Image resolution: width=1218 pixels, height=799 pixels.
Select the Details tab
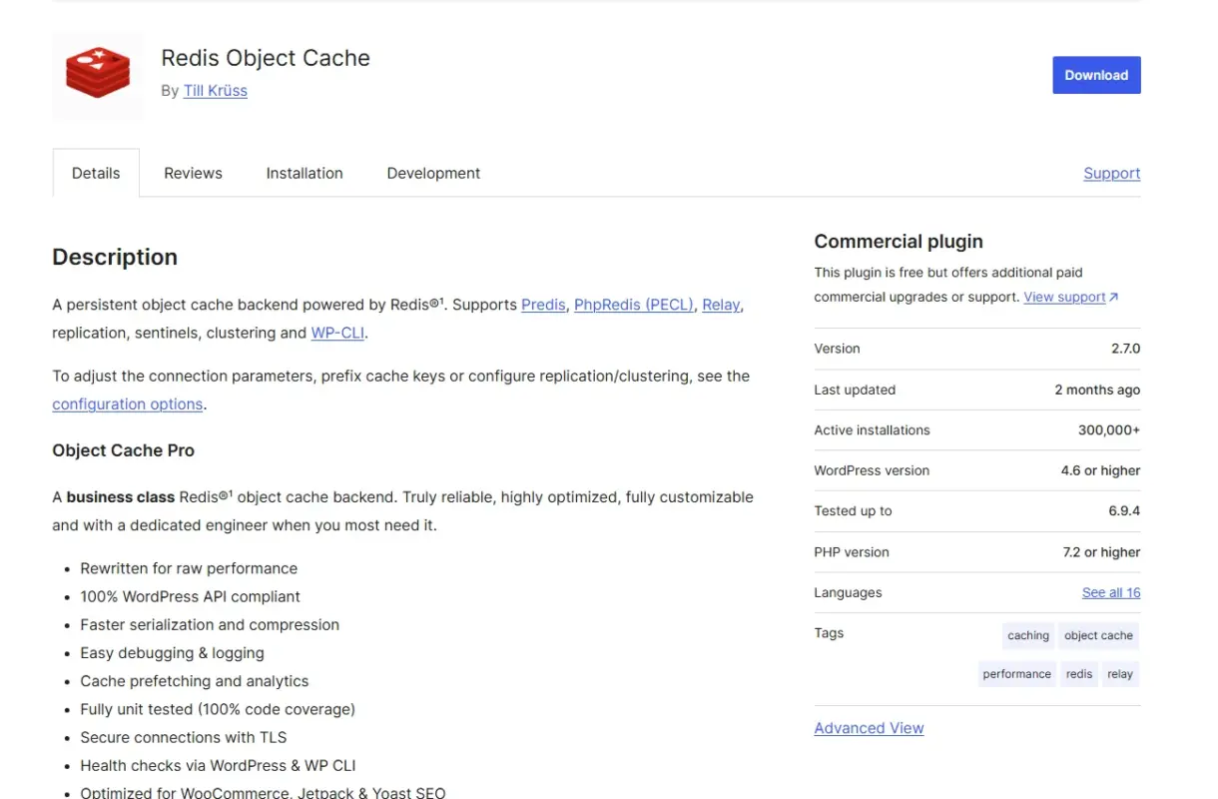pos(96,173)
